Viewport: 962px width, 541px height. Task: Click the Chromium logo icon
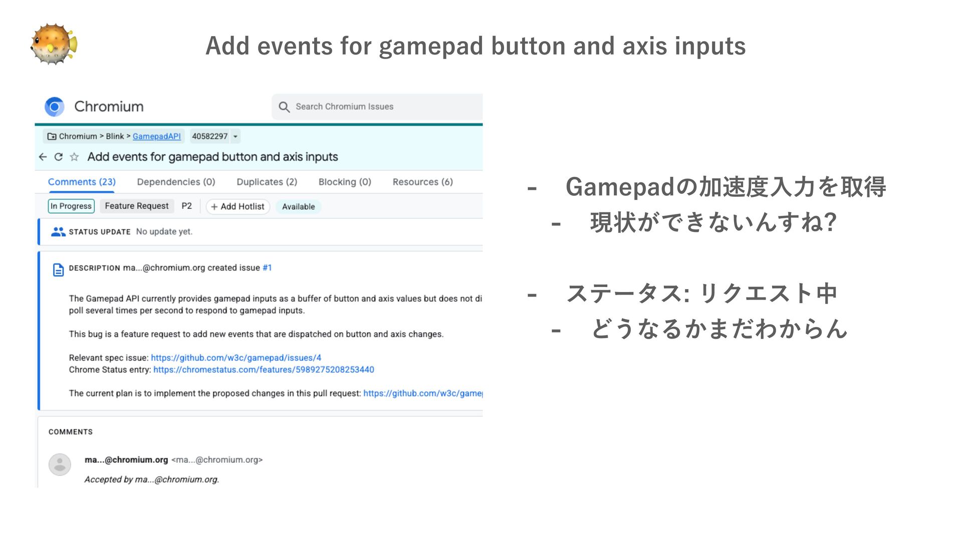55,107
